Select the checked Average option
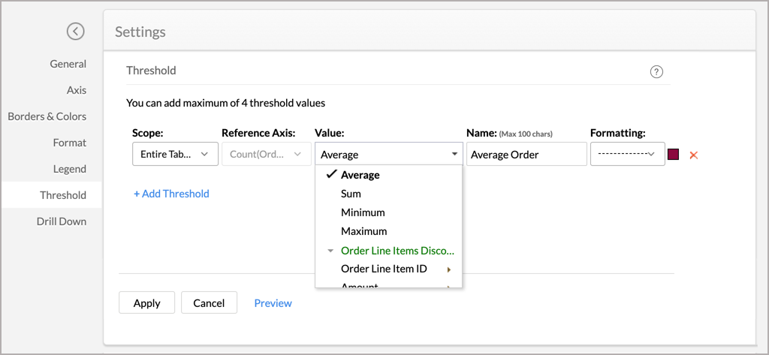769x355 pixels. [360, 175]
